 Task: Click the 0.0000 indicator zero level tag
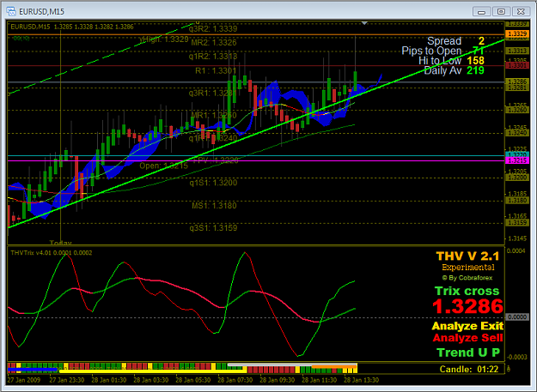click(x=516, y=317)
